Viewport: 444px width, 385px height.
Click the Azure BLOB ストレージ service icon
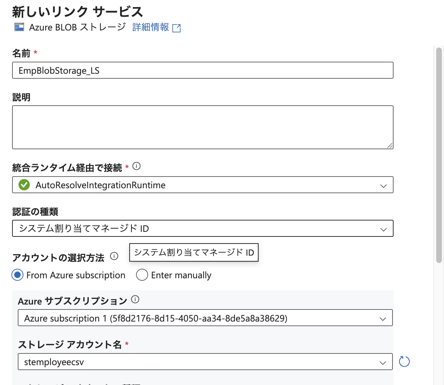(19, 27)
